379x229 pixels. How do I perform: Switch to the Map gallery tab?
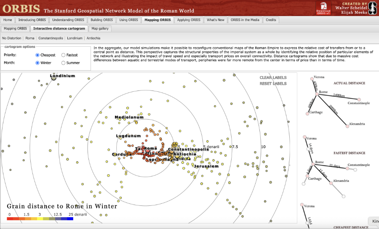point(100,29)
